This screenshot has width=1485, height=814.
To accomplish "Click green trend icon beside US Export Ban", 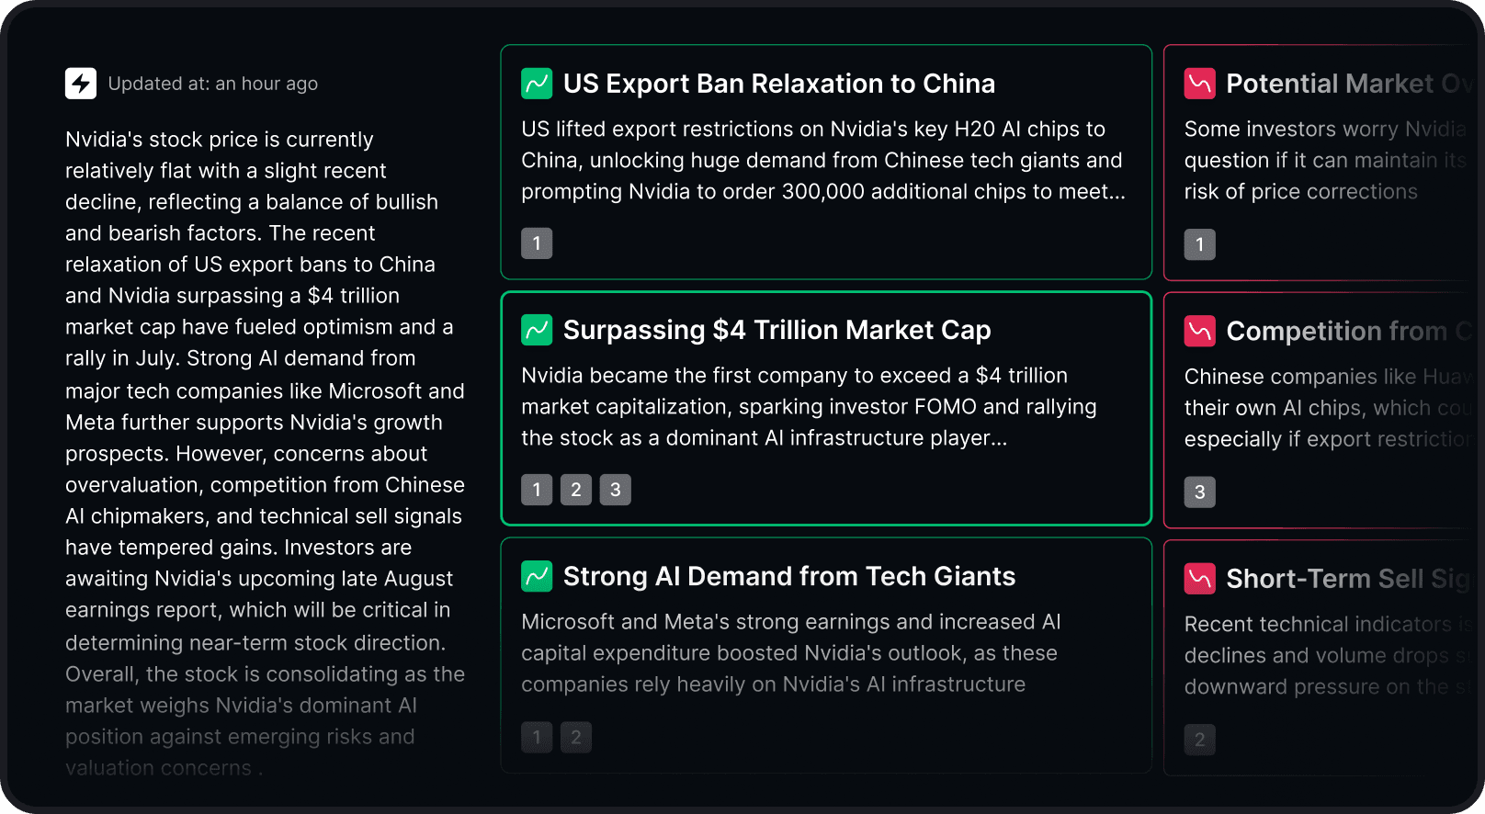I will [x=537, y=84].
